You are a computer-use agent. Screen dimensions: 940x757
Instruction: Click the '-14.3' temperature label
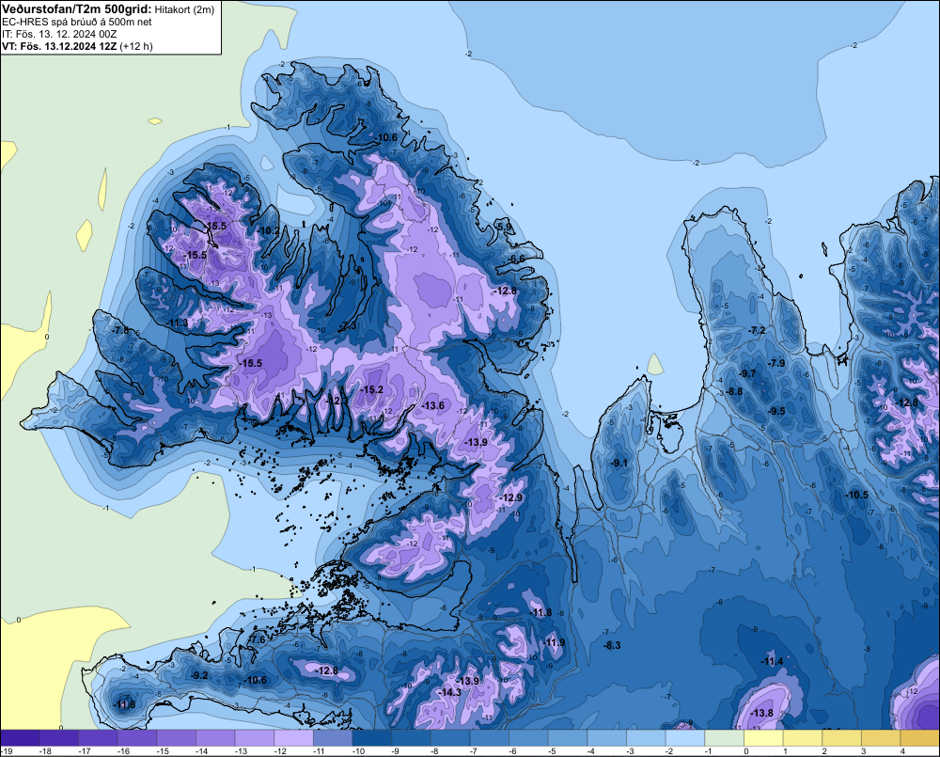(x=449, y=692)
